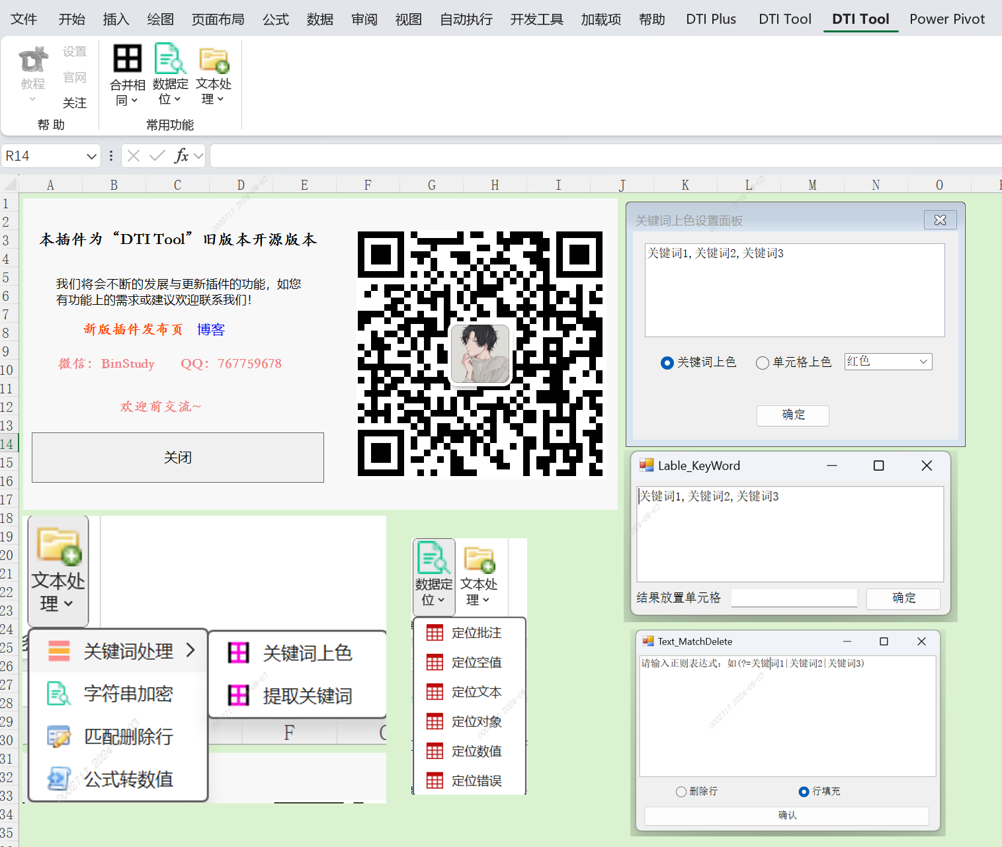Click the Lable_KeyWord window title icon
1002x847 pixels.
[646, 465]
